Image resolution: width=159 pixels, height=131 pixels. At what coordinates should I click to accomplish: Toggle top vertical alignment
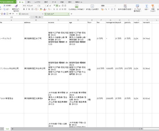click(x=54, y=6)
